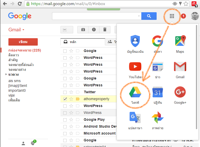Click the Google apps grid launcher
Screen dimensions: 200x147
point(172,16)
